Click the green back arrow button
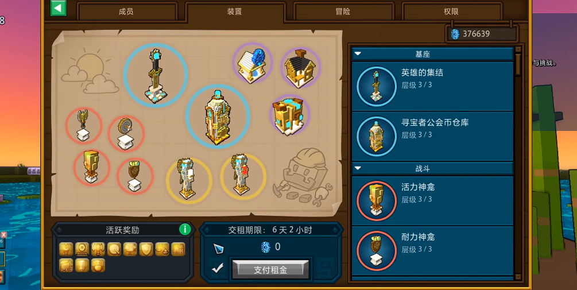Image resolution: width=577 pixels, height=290 pixels. coord(58,8)
